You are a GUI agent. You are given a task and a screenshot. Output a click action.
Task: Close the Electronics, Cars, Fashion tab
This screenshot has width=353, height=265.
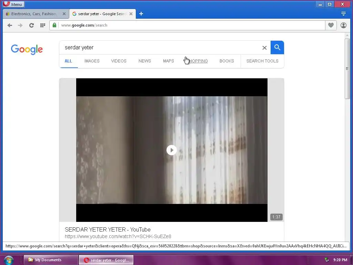coord(64,14)
